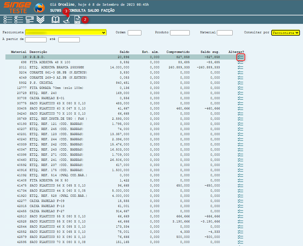This screenshot has width=303, height=246.
Task: Click Alterar icon for ETIQ. REF.INSTR.DE USO
Action: click(240, 119)
